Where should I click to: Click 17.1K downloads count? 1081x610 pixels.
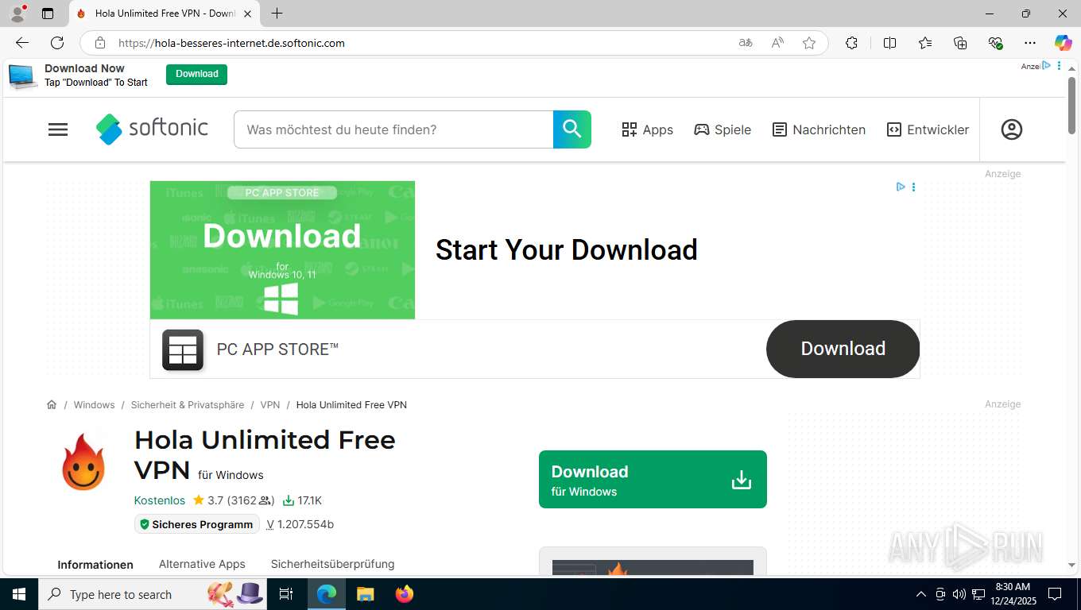(302, 500)
